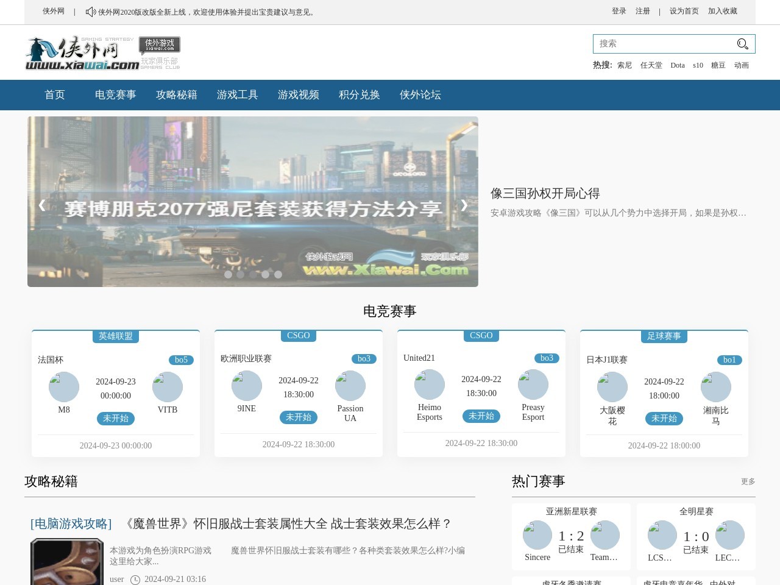The height and width of the screenshot is (585, 780).
Task: Click the Heimo Esports team logo
Action: click(430, 385)
